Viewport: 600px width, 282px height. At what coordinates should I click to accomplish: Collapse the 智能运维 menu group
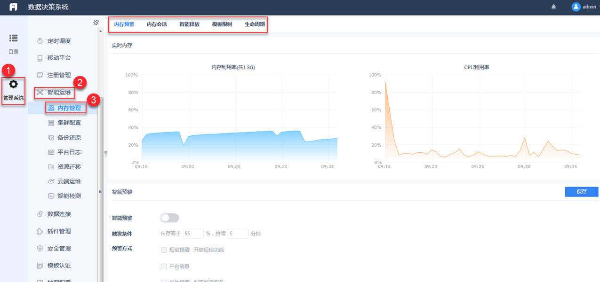[54, 92]
